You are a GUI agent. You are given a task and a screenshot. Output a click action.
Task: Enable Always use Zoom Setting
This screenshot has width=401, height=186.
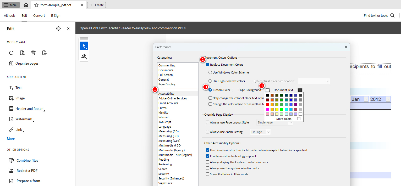208,132
